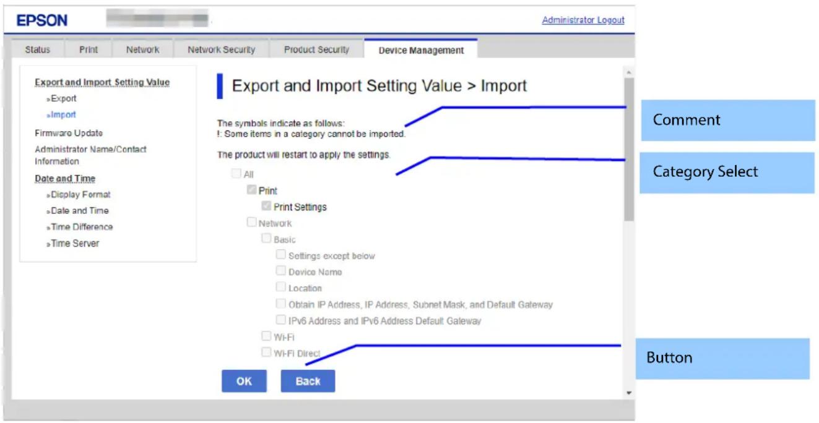Check the Basic checkbox

click(x=266, y=239)
